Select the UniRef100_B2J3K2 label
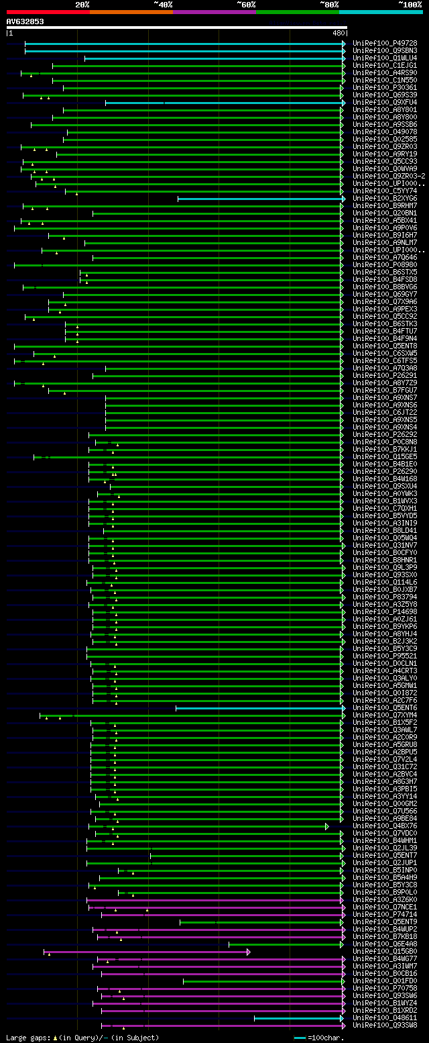 pyautogui.click(x=385, y=642)
